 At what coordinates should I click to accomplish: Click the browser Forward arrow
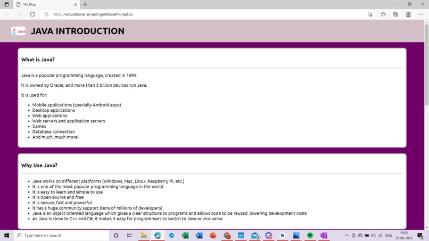(20, 14)
